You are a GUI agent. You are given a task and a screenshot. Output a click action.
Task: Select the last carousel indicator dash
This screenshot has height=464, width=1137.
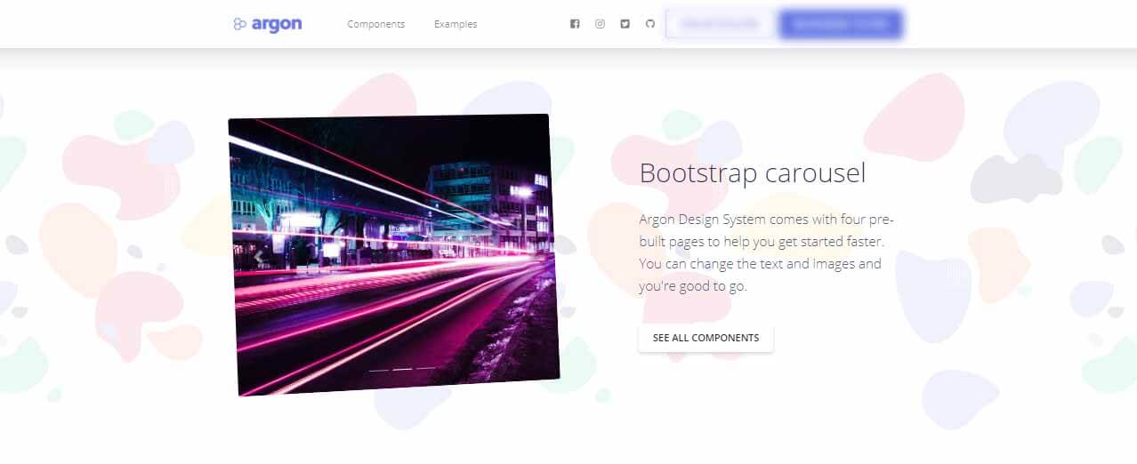pos(426,367)
